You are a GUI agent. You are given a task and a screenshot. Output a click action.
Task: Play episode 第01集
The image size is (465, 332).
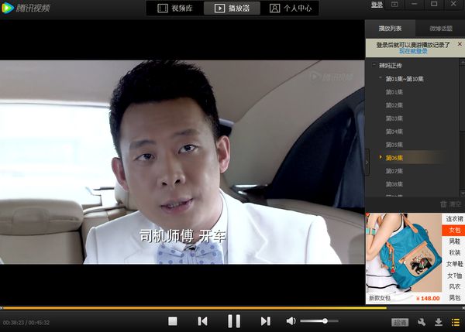click(394, 92)
